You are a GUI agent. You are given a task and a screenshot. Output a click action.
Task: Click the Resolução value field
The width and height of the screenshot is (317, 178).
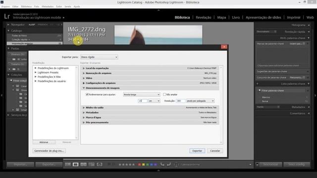click(180, 101)
